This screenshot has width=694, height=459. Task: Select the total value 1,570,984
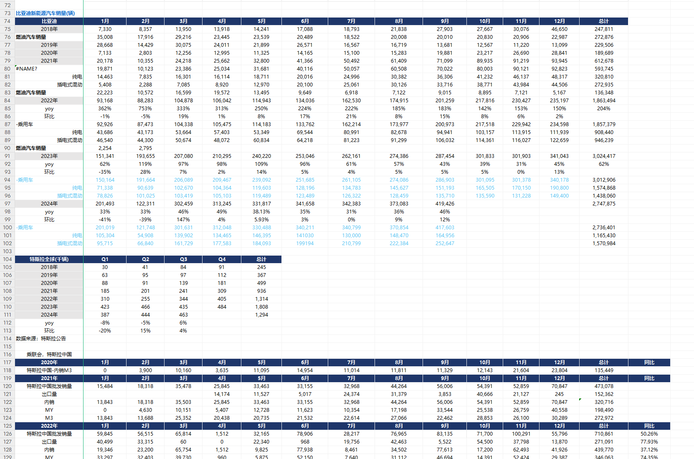coord(604,243)
